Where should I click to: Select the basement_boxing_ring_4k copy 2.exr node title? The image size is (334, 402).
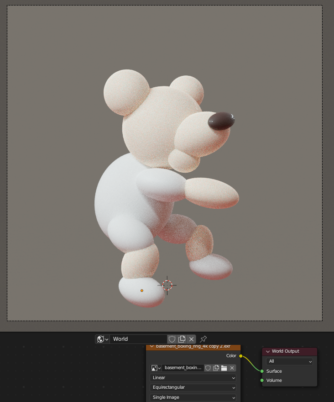[193, 346]
